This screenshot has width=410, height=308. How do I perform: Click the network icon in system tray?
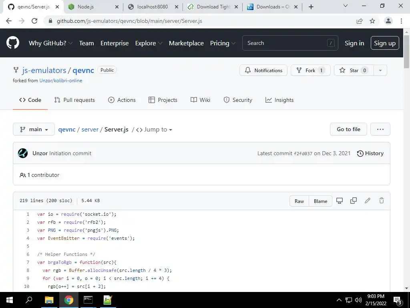coord(349,300)
